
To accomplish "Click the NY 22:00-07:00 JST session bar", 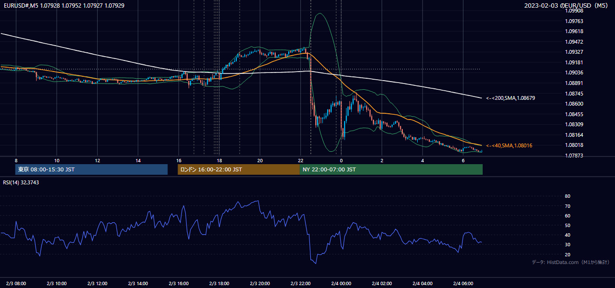I will click(x=391, y=169).
